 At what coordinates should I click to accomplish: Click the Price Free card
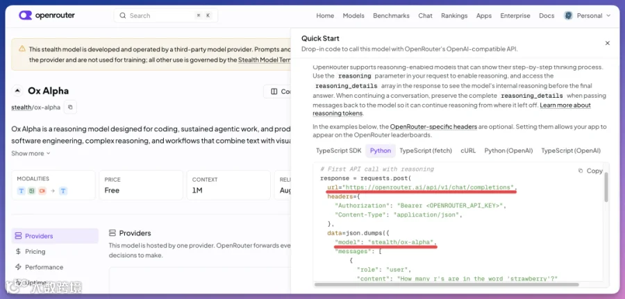pos(141,185)
